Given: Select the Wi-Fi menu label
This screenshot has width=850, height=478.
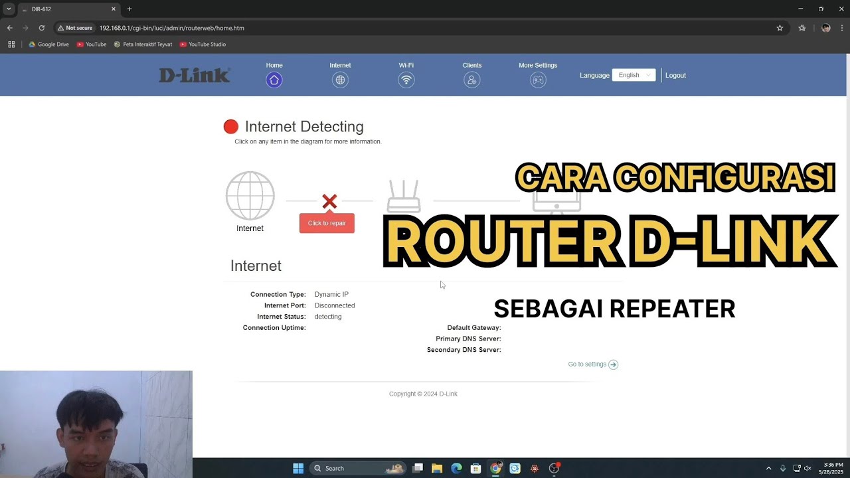Looking at the screenshot, I should coord(406,65).
